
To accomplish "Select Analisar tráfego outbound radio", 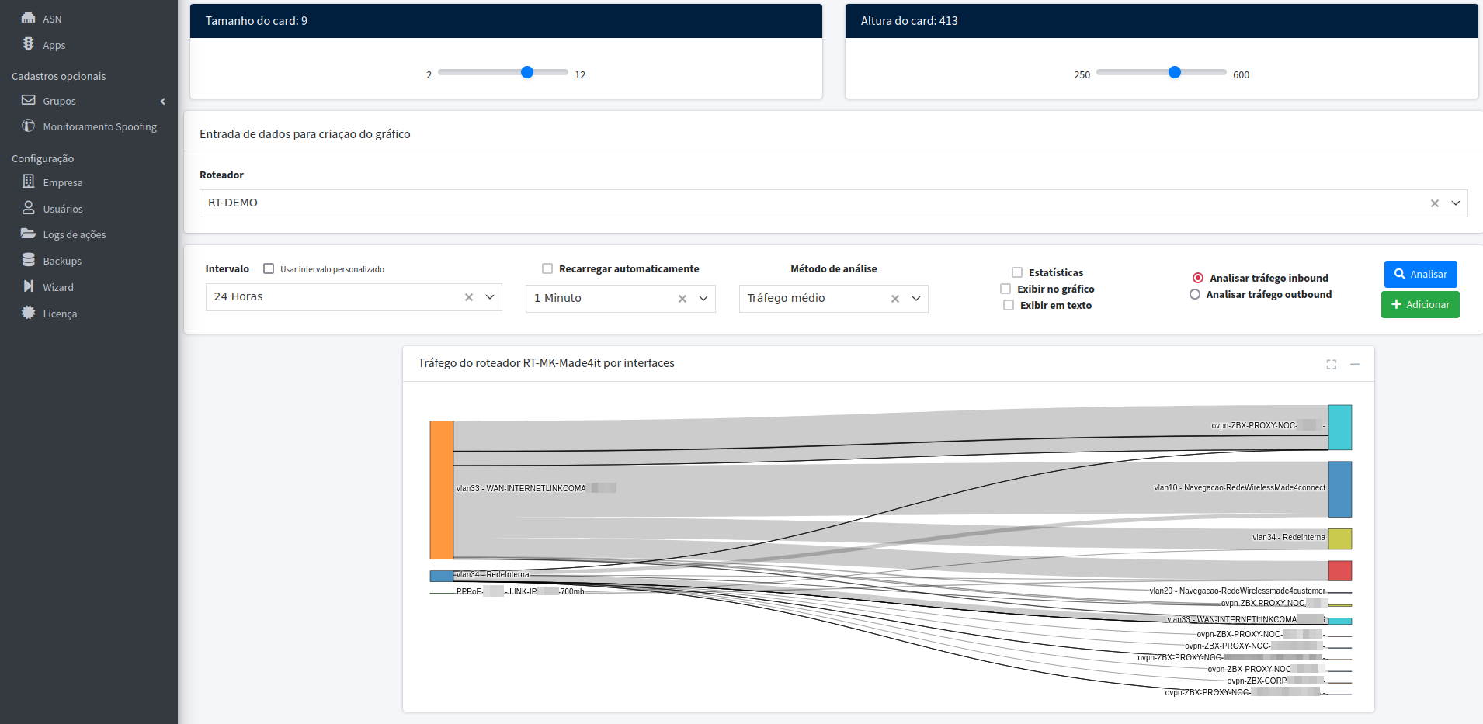I will click(1195, 294).
